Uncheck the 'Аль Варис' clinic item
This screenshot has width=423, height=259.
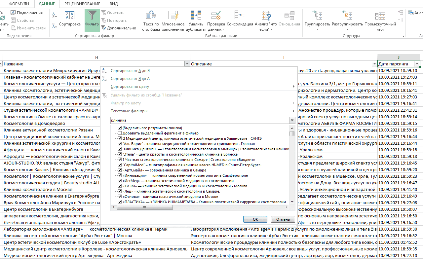pyautogui.click(x=120, y=144)
